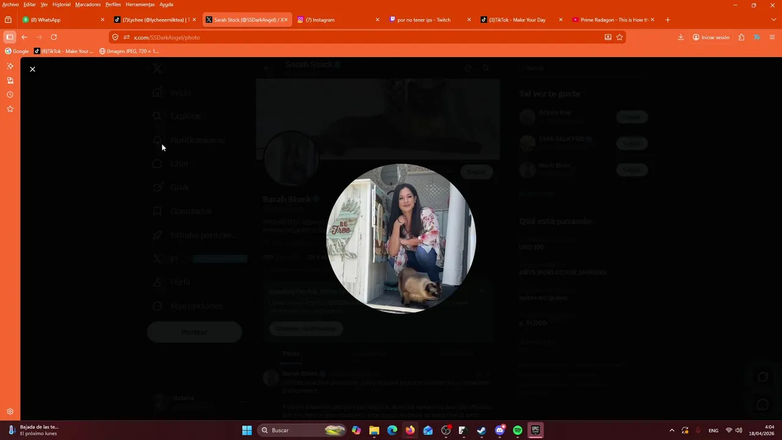The height and width of the screenshot is (440, 782).
Task: Open Copilot from the taskbar
Action: tap(356, 430)
